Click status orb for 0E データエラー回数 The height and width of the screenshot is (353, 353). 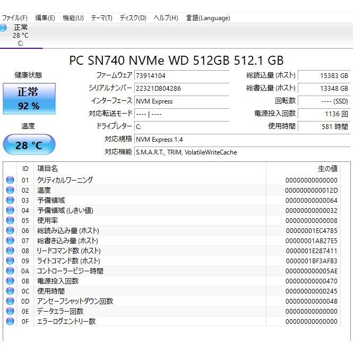[10, 312]
